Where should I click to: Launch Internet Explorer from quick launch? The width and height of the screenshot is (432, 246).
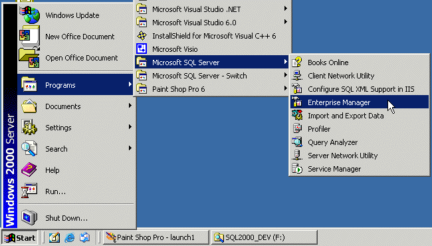point(69,237)
